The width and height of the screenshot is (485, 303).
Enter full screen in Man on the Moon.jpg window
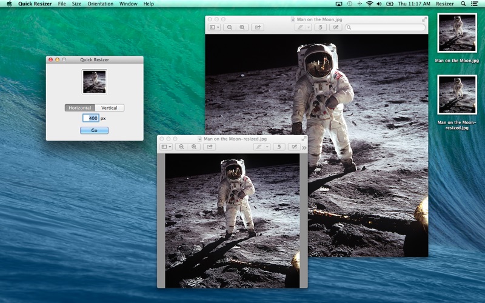(x=424, y=19)
